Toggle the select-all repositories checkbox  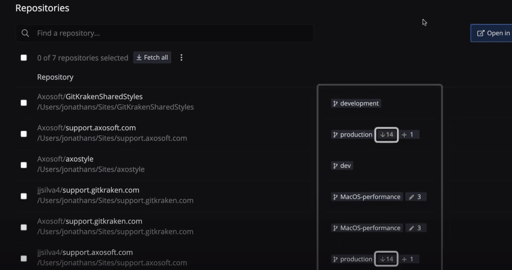[x=23, y=58]
